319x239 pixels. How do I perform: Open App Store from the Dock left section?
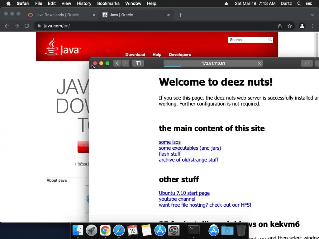[x=160, y=231]
